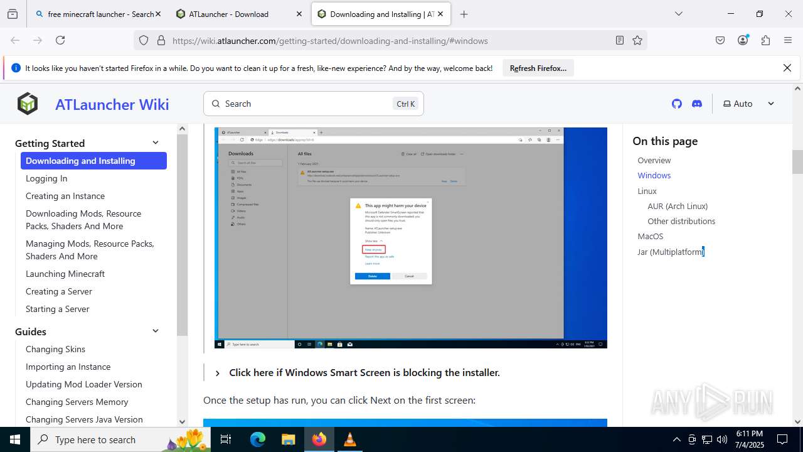
Task: Click the browser forward arrow
Action: [x=38, y=40]
